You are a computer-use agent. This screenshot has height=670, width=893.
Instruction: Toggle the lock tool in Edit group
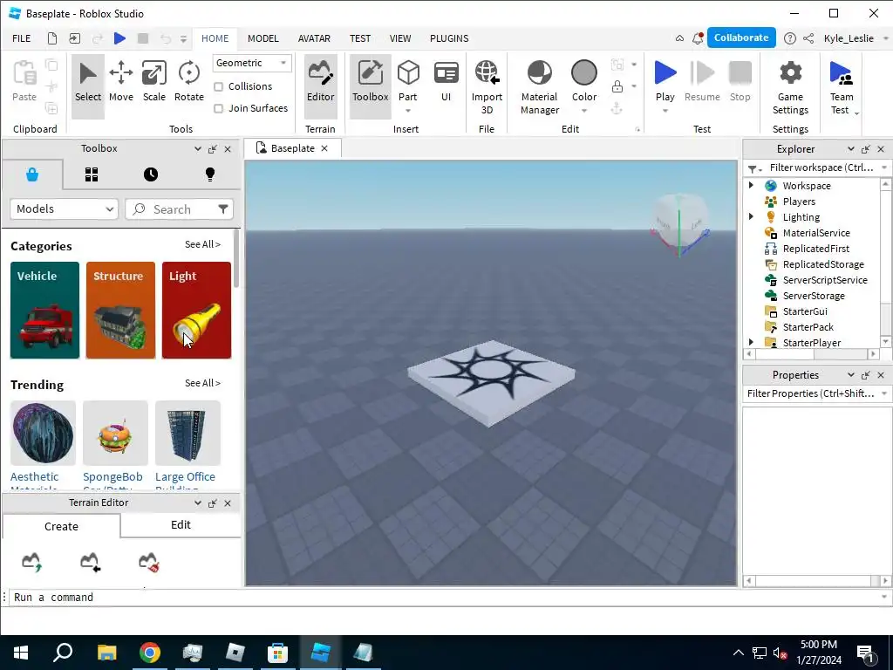pos(617,86)
